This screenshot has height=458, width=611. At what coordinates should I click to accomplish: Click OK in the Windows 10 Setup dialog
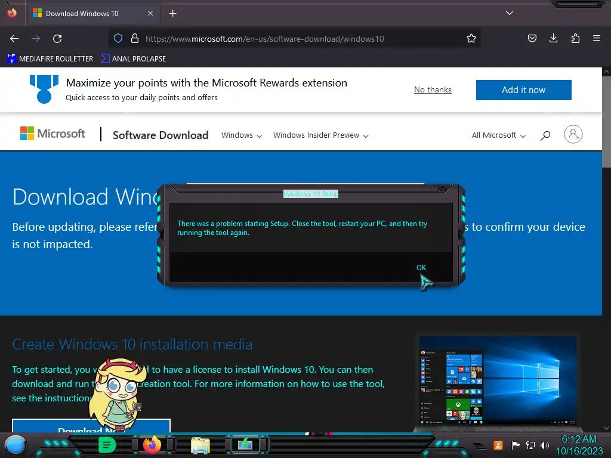(x=421, y=268)
